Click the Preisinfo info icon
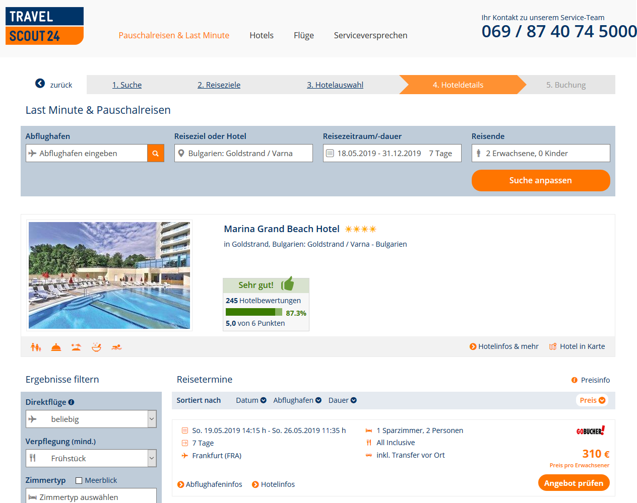This screenshot has width=637, height=503. [575, 380]
